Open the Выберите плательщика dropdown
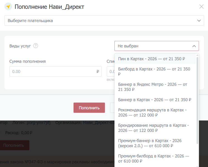This screenshot has height=167, width=208. pos(104,21)
